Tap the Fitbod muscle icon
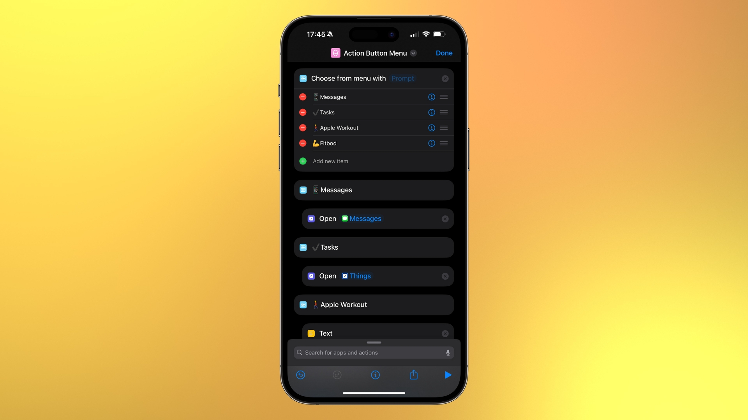 315,143
